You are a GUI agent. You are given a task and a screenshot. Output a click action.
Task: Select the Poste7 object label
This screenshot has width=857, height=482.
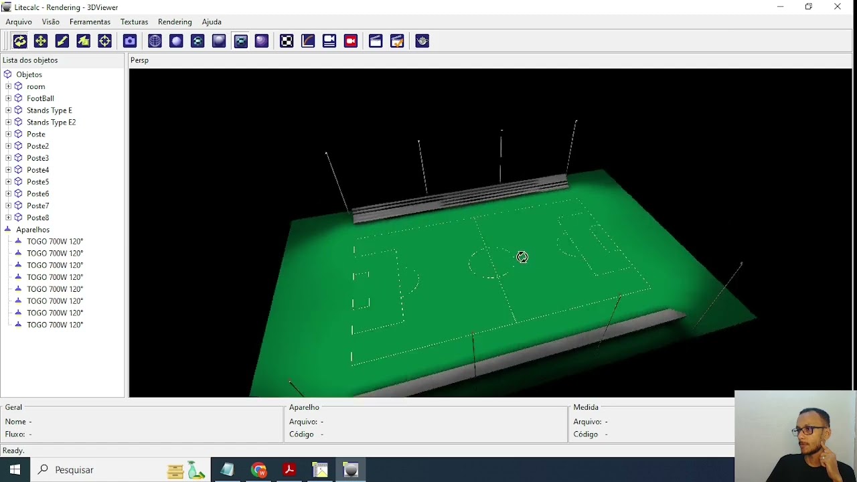[38, 206]
